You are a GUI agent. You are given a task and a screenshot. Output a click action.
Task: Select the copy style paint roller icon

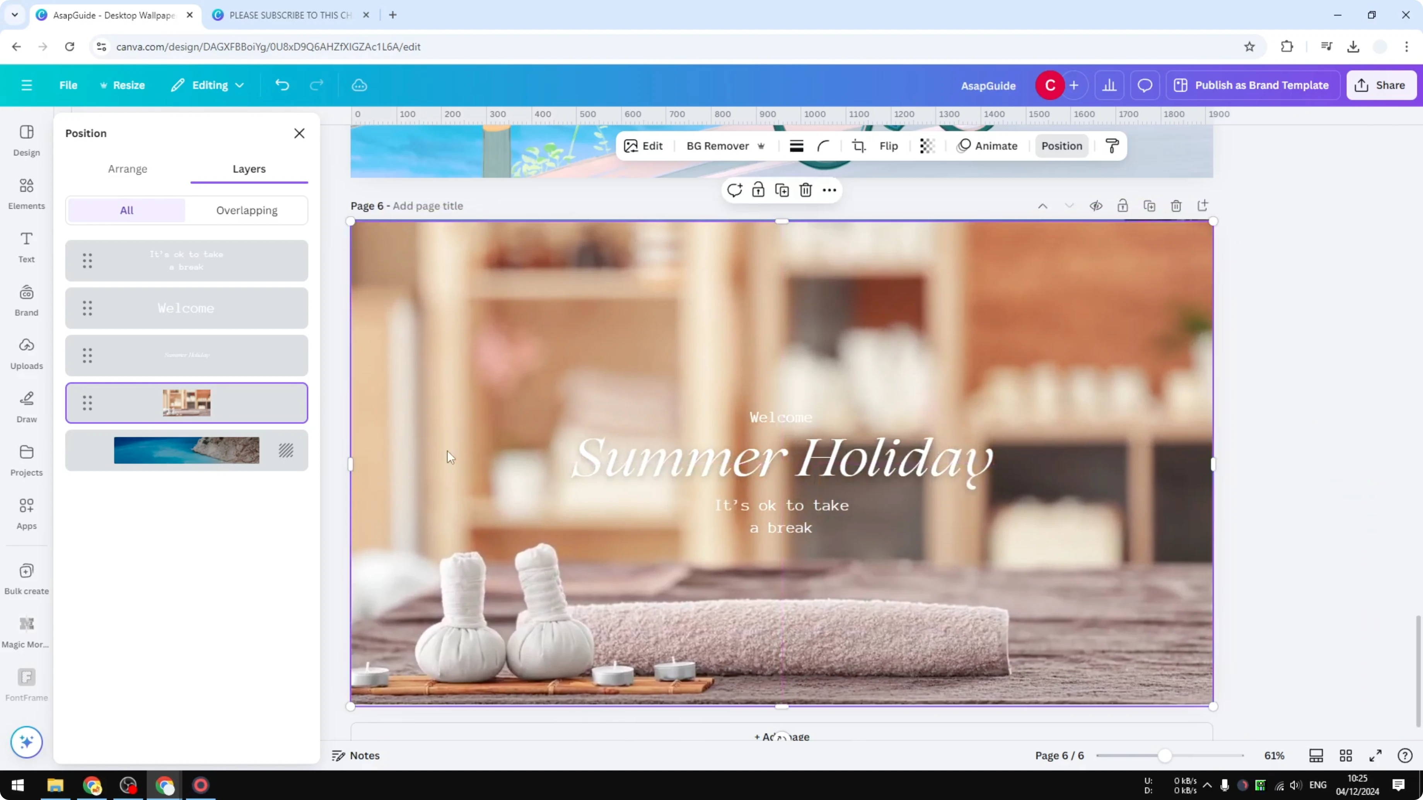[x=1112, y=146]
